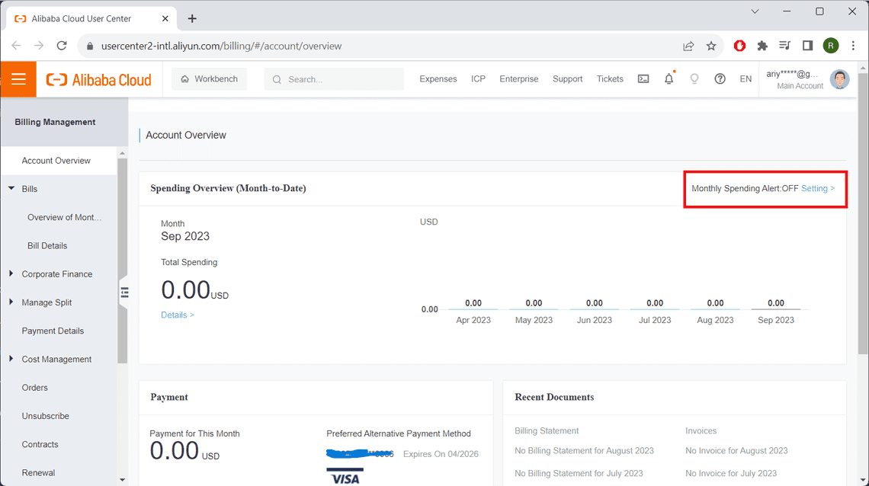Open the help question-mark icon
The height and width of the screenshot is (486, 869).
pyautogui.click(x=720, y=78)
